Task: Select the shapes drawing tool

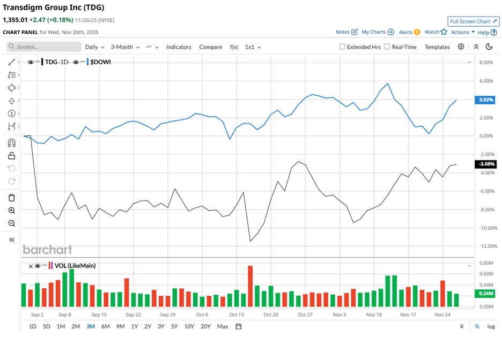Action: coord(11,88)
